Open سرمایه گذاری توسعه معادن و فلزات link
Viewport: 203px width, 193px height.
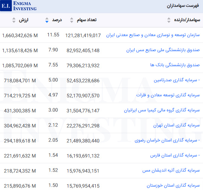168,95
